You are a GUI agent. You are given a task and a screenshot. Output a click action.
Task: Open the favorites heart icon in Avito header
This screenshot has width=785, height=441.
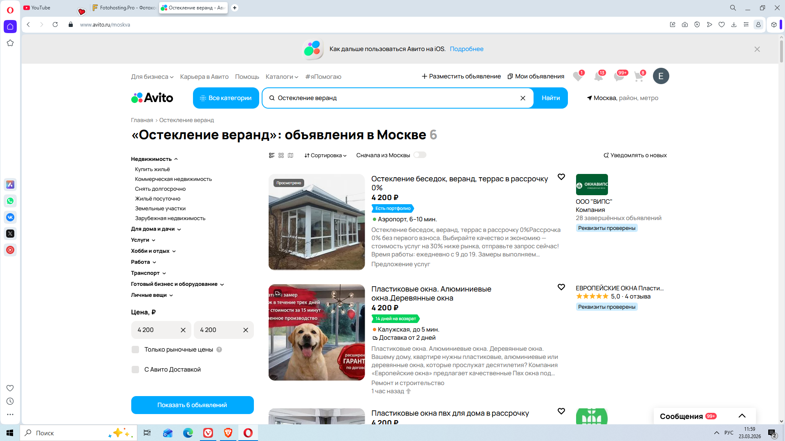577,76
